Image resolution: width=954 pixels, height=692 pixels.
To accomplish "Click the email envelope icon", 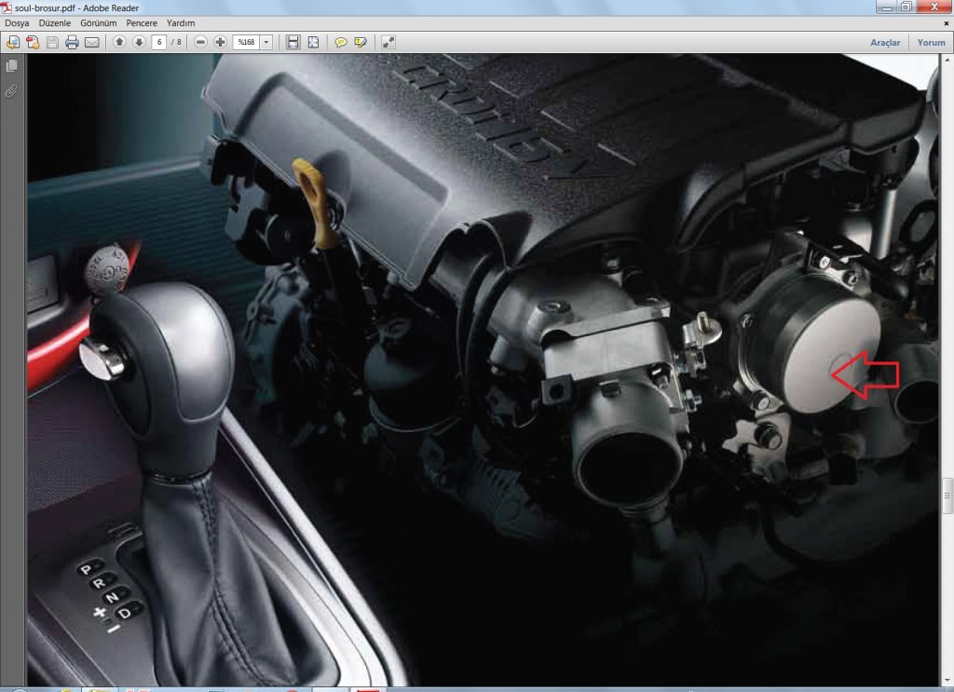I will tap(91, 42).
